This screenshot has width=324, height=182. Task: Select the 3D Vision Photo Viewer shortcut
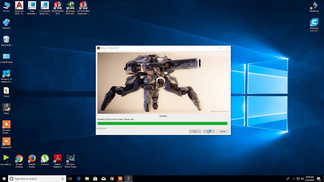click(x=70, y=162)
